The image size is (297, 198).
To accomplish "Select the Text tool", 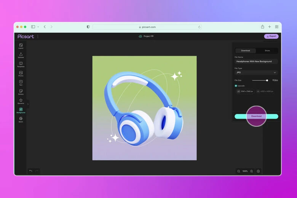I will (x=21, y=82).
